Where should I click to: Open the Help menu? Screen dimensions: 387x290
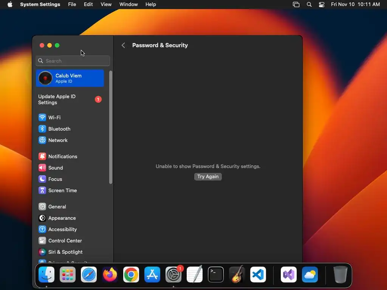150,5
